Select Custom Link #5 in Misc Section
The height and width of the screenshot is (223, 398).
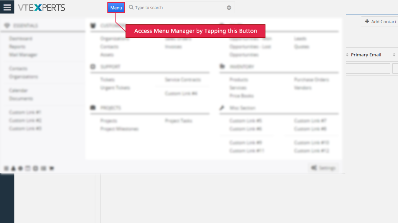246,121
